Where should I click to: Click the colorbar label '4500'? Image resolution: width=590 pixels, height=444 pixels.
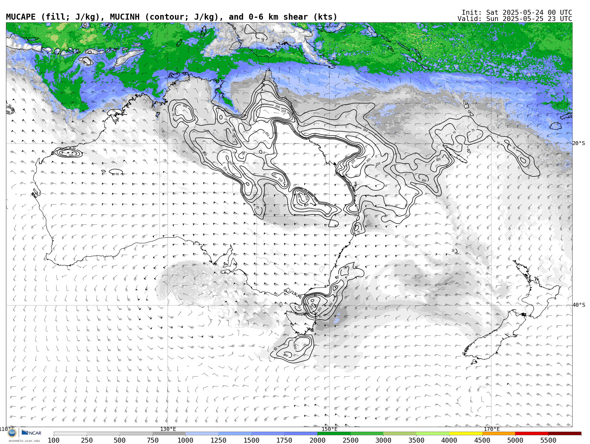(482, 440)
